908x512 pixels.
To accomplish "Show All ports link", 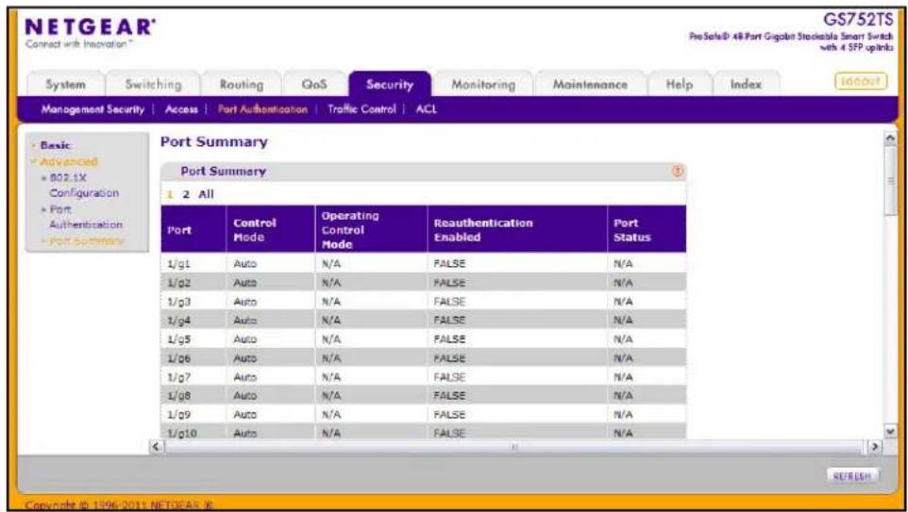I will click(206, 194).
